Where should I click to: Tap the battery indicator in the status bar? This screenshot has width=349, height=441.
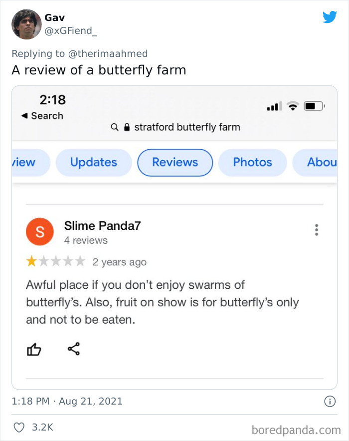pyautogui.click(x=314, y=105)
